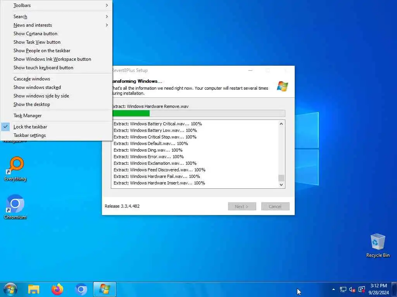Choose Cascade windows

[x=57, y=79]
